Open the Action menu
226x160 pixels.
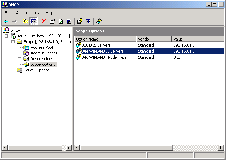coord(21,13)
